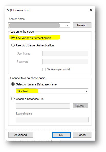Expand the database name dropdown arrow
Viewport: 106px width, 152px height.
click(86, 91)
